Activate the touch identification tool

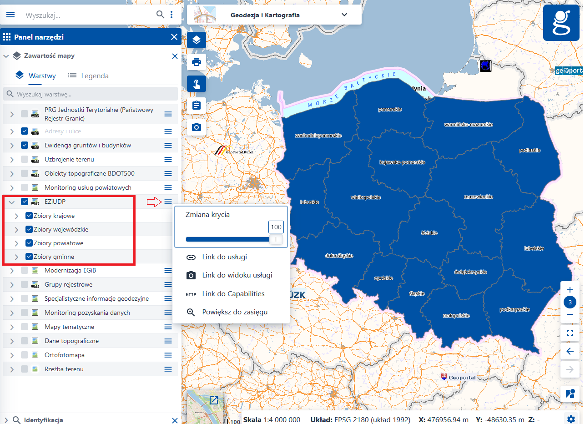click(x=196, y=84)
